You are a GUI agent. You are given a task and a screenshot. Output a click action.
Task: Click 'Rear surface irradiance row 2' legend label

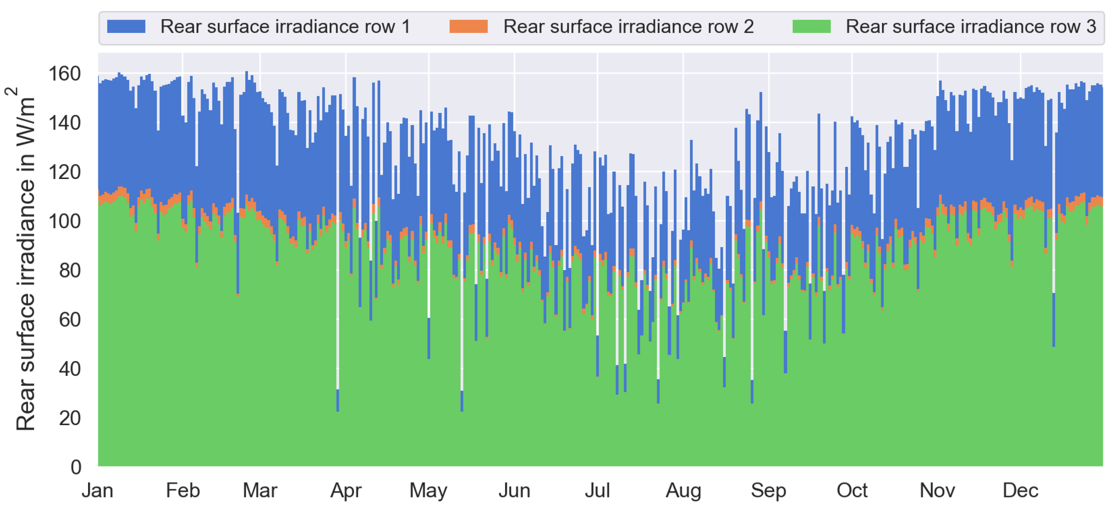point(628,27)
